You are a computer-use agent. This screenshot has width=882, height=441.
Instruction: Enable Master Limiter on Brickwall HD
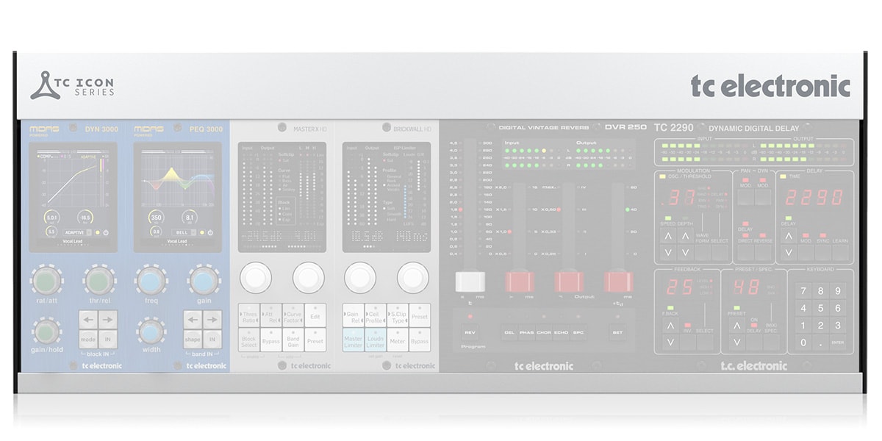(x=354, y=342)
